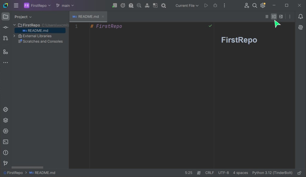This screenshot has width=306, height=177.
Task: Click the UTF-8 encoding in status bar
Action: [x=223, y=173]
